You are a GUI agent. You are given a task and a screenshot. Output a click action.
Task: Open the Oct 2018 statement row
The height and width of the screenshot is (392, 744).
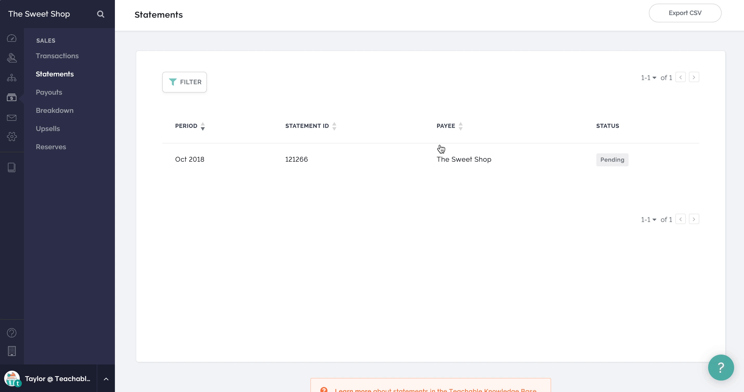click(x=430, y=159)
